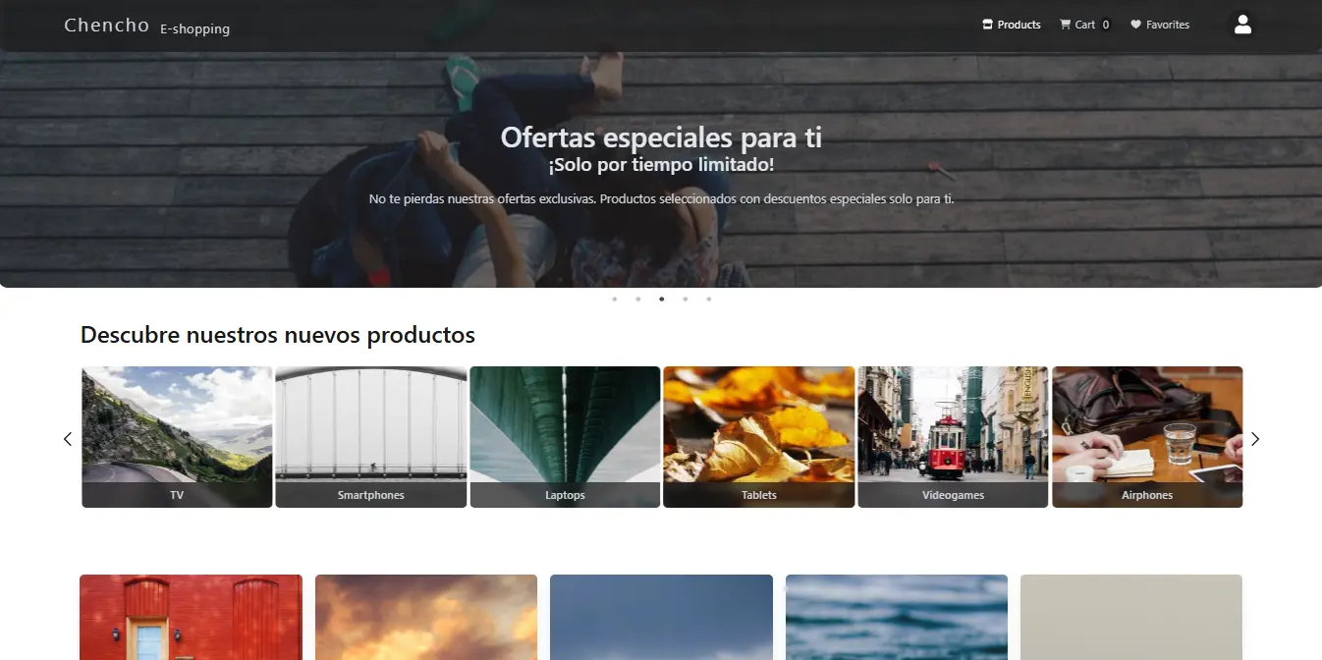
Task: Open the Laptops category card
Action: 565,437
